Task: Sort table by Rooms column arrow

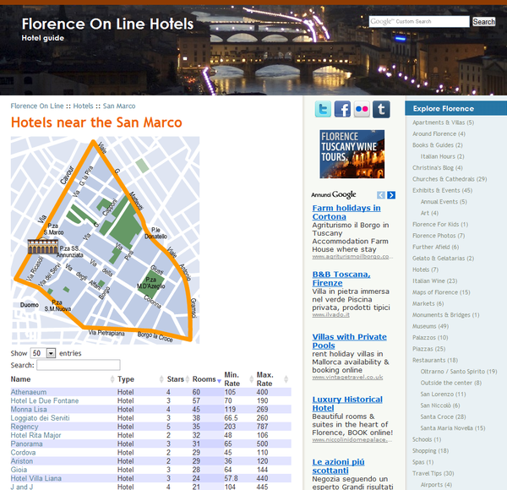Action: 219,381
